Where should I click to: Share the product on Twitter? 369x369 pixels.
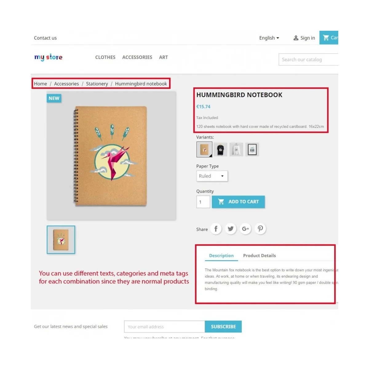(x=231, y=229)
